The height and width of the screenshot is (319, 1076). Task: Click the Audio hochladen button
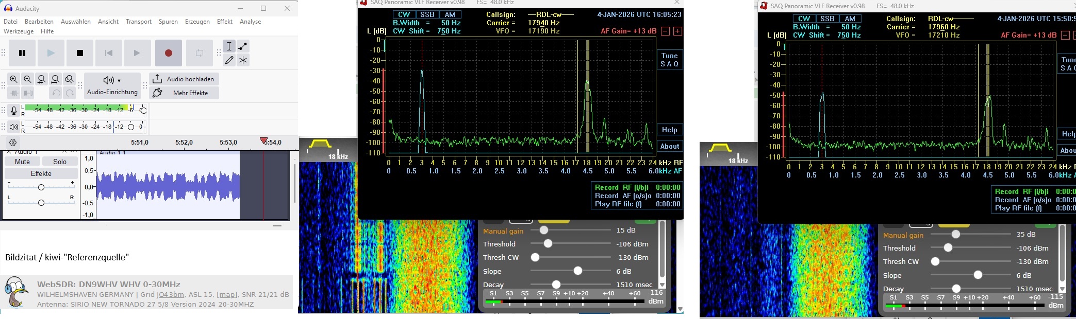click(x=184, y=79)
